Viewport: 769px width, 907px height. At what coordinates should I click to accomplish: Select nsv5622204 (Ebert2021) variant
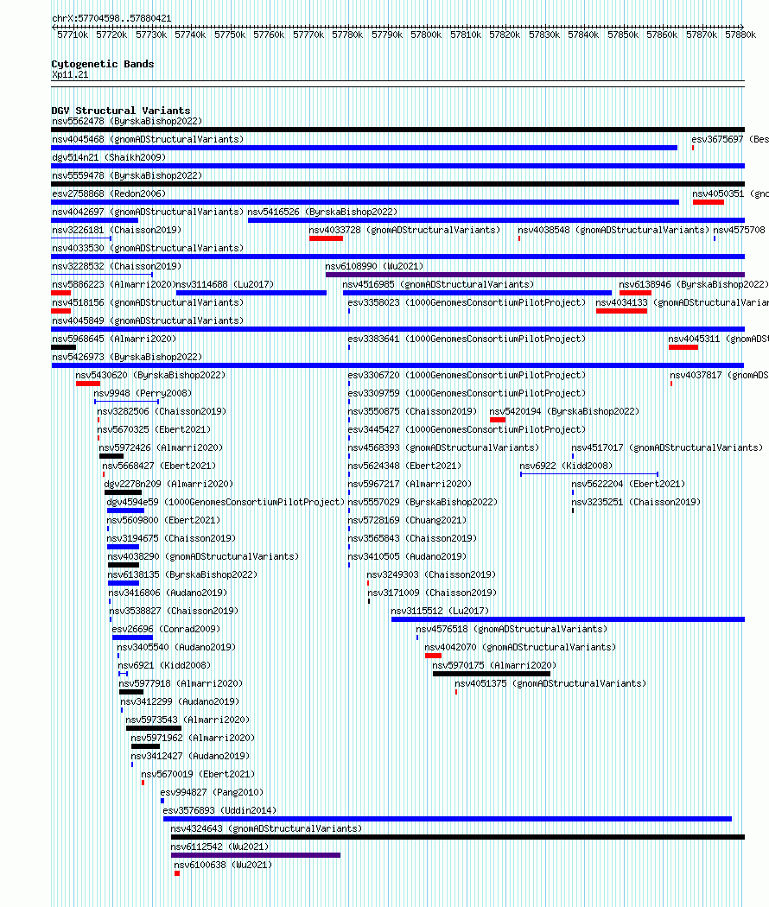(628, 484)
